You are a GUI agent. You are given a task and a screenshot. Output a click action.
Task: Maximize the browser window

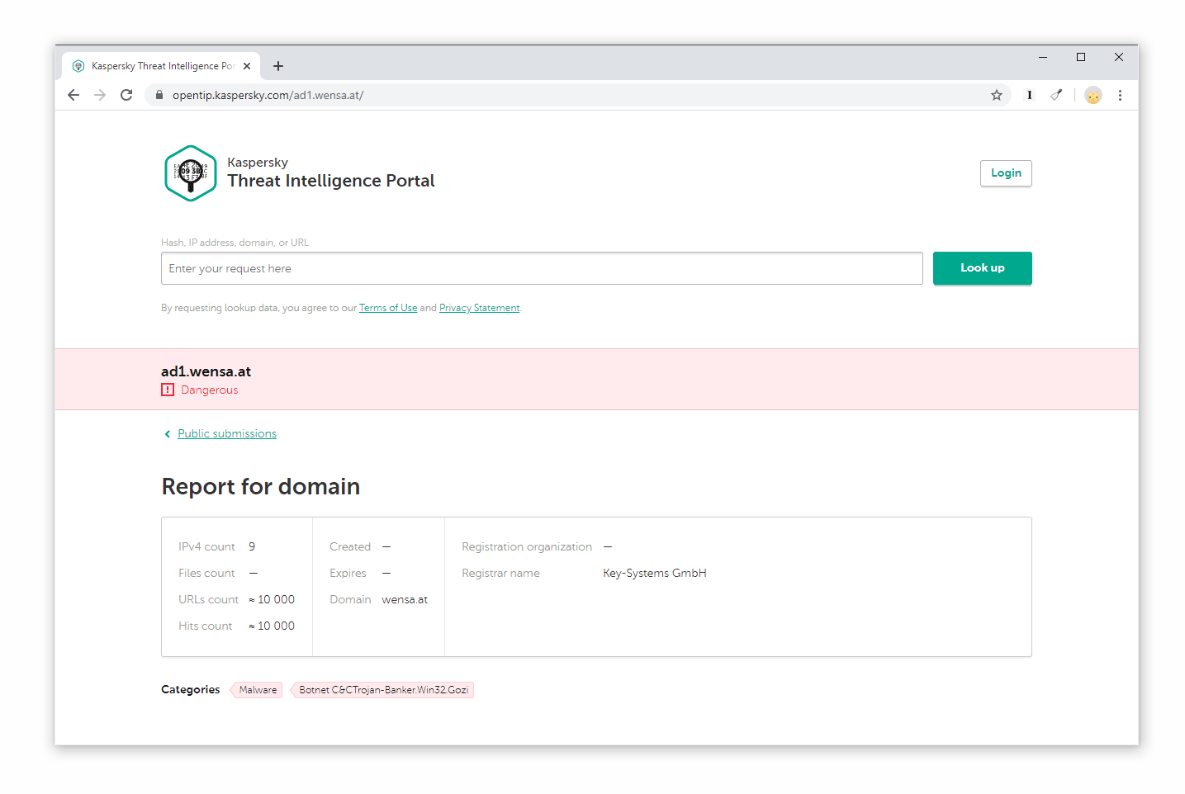[1081, 57]
